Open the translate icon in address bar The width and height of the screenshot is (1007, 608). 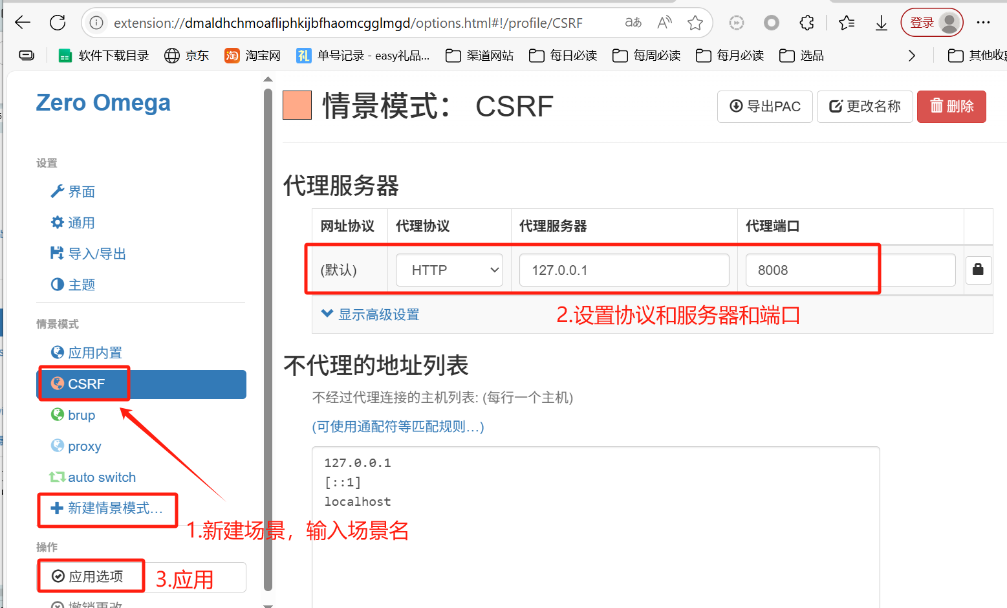tap(633, 23)
